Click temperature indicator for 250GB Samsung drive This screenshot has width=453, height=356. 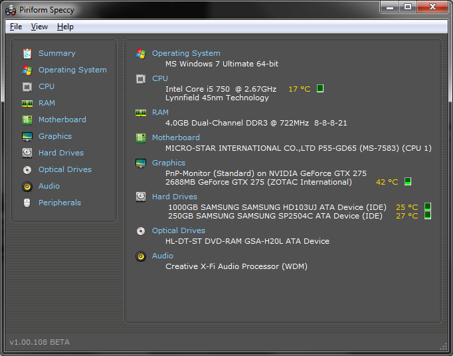[x=428, y=215]
